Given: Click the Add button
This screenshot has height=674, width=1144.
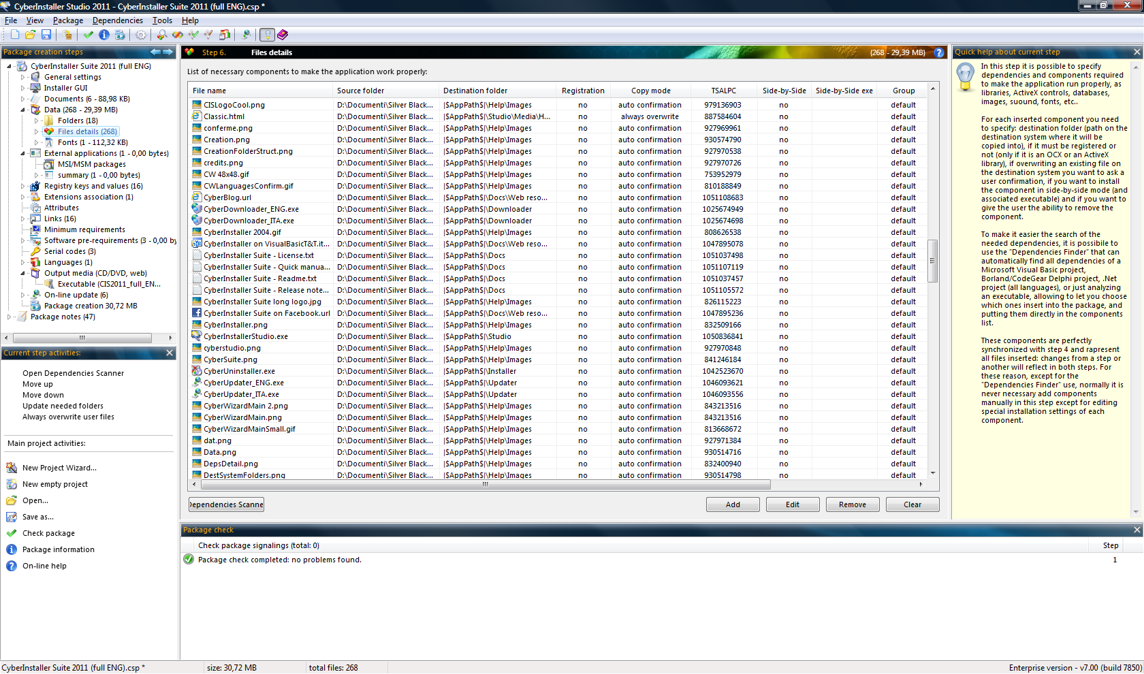Looking at the screenshot, I should [733, 504].
